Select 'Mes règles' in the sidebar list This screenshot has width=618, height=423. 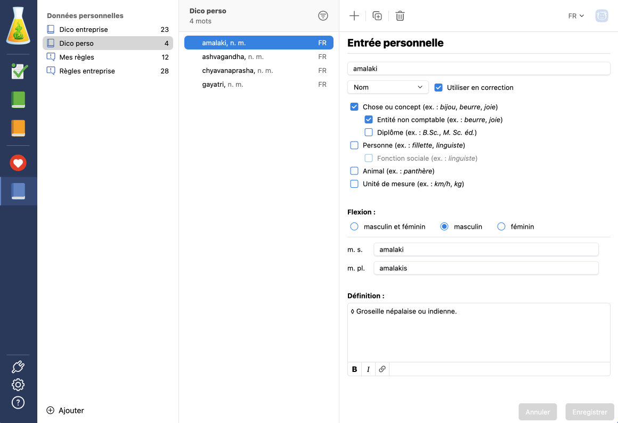point(77,57)
